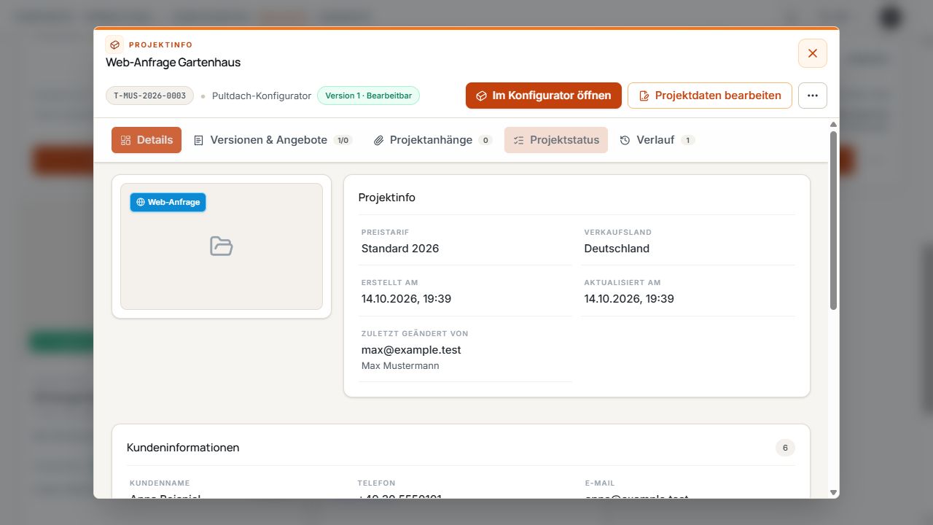The height and width of the screenshot is (525, 933).
Task: Select the Projektstatus tab
Action: (x=556, y=140)
